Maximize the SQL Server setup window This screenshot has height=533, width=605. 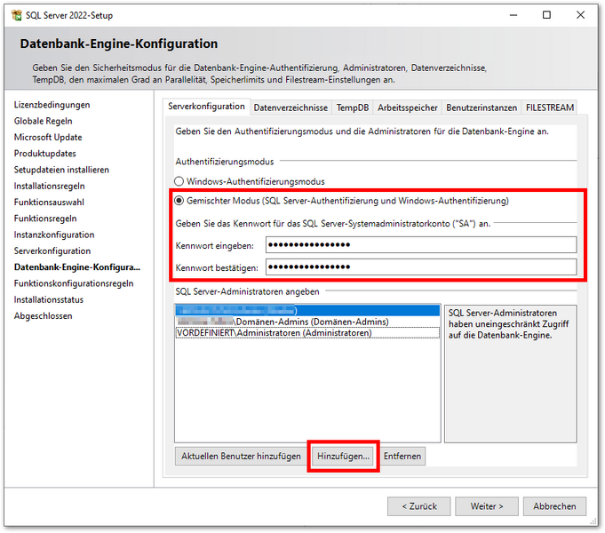pos(546,15)
